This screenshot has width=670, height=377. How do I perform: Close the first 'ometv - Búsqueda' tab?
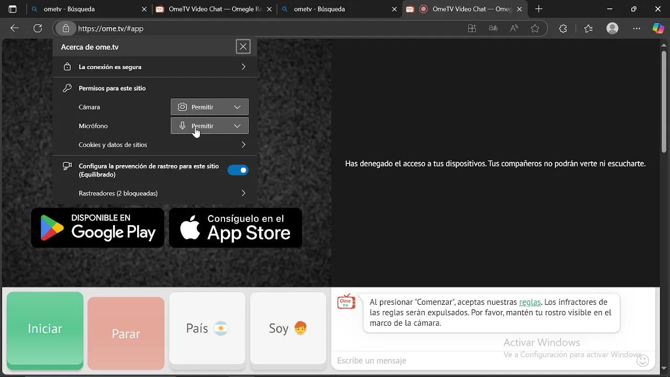tap(144, 9)
